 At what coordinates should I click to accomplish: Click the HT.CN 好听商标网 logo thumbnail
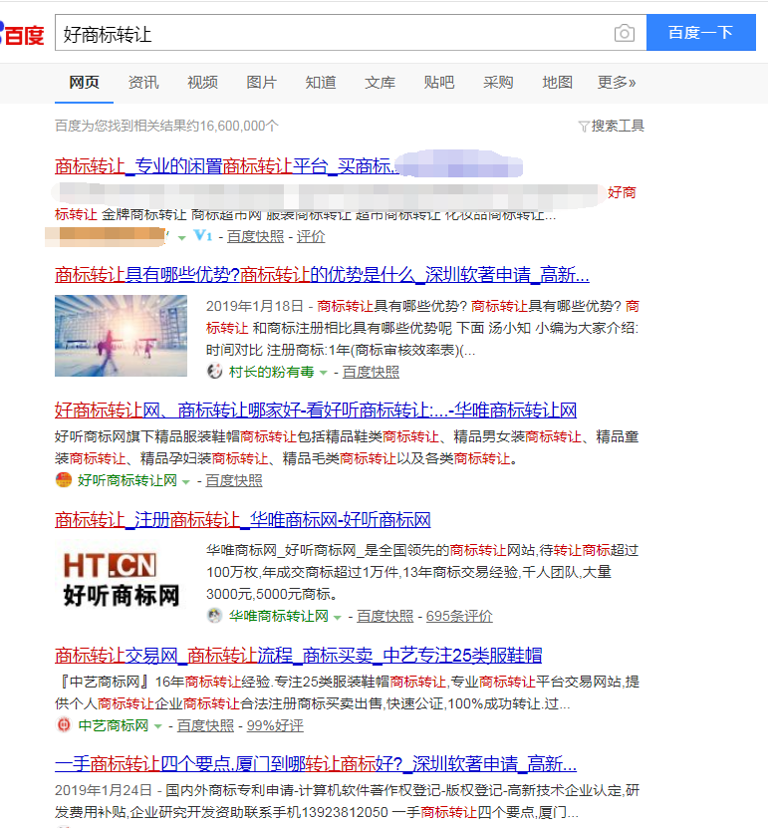pos(121,580)
